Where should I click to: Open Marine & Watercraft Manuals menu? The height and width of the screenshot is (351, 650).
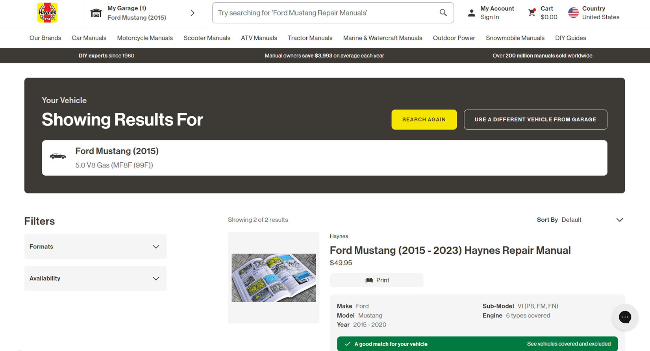(x=383, y=38)
